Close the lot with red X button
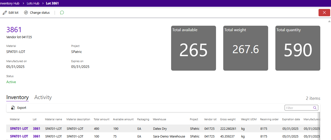Screen dimensions: 331x140 tap(324, 13)
